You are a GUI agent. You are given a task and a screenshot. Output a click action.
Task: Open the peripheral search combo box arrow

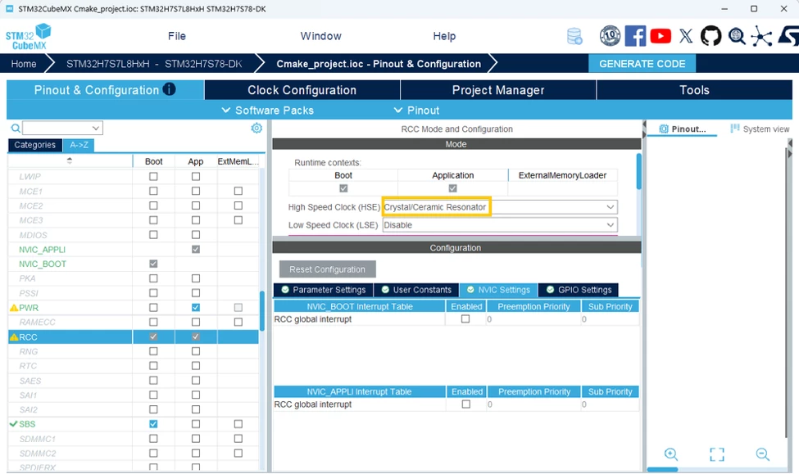[95, 129]
